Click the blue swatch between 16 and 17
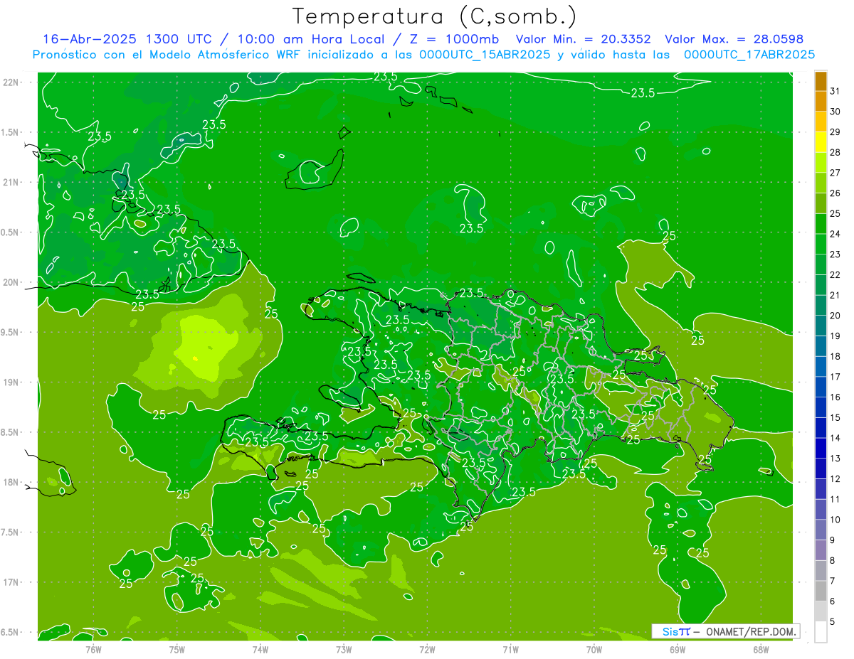This screenshot has height=659, width=854. (821, 387)
